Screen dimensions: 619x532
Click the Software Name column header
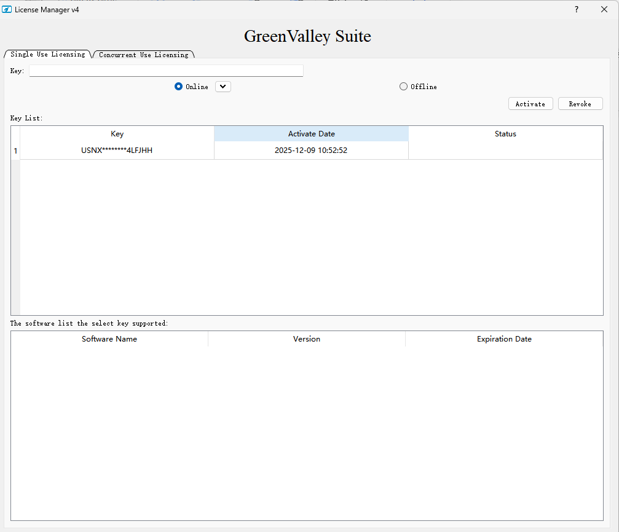point(109,339)
